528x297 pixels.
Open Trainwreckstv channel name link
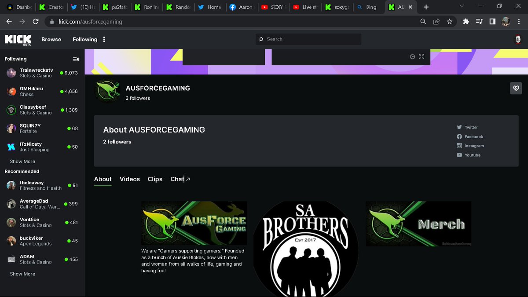pyautogui.click(x=36, y=70)
